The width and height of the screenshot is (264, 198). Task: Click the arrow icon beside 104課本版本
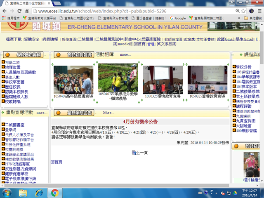tap(234, 86)
